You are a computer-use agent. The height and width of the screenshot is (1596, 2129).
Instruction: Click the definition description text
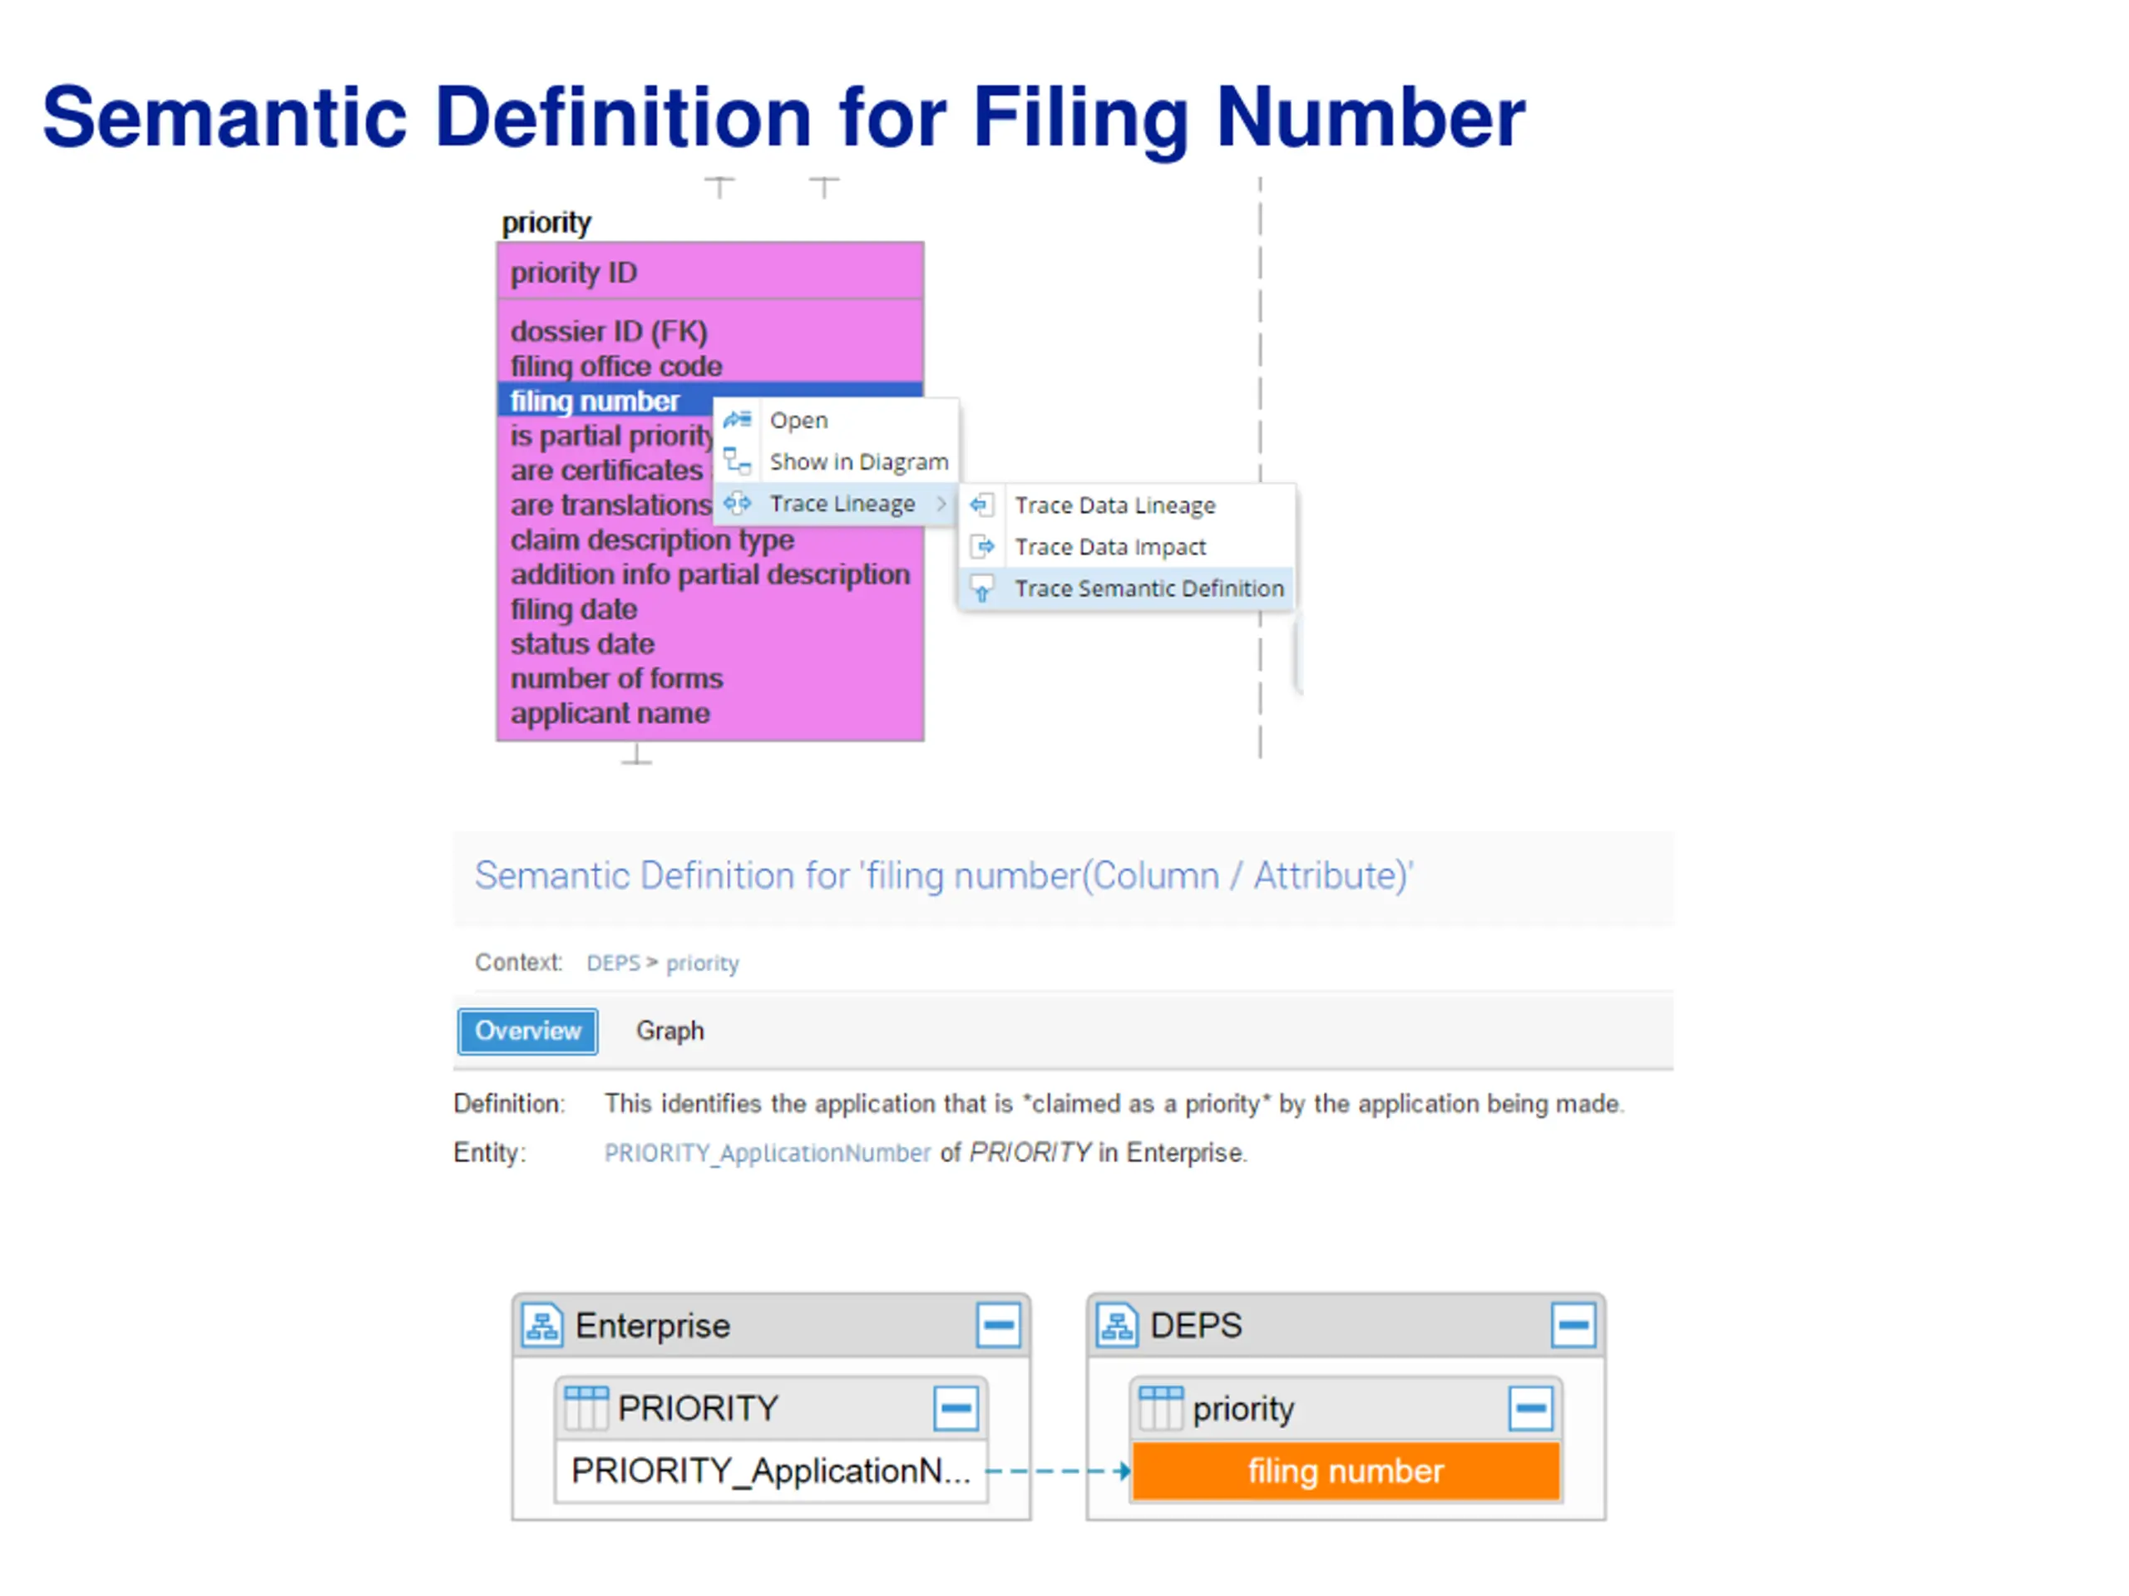(x=1114, y=1103)
